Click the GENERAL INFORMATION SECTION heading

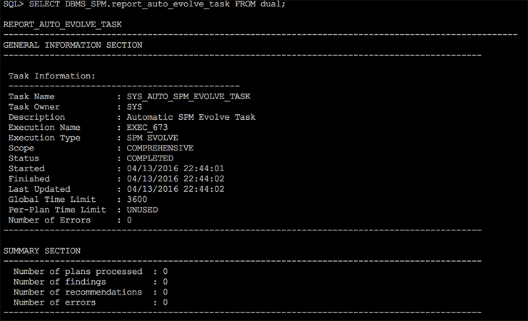(x=73, y=45)
